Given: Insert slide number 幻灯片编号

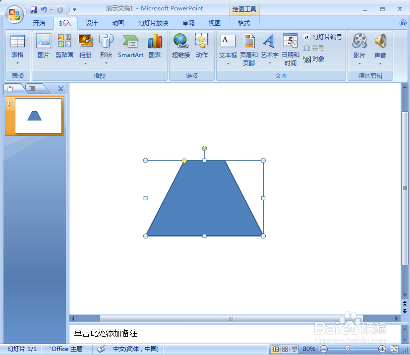Looking at the screenshot, I should [323, 37].
